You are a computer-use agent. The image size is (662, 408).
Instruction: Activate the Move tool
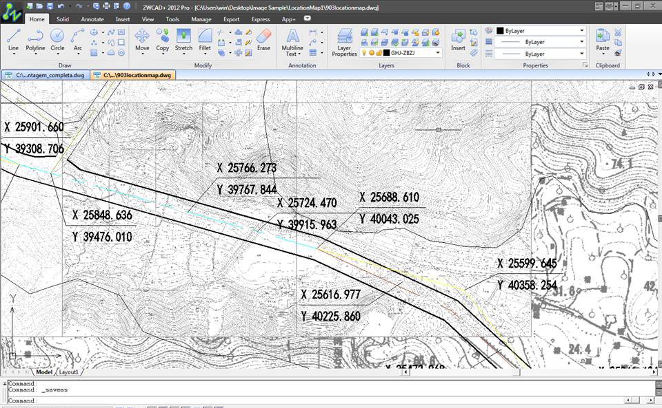point(142,39)
